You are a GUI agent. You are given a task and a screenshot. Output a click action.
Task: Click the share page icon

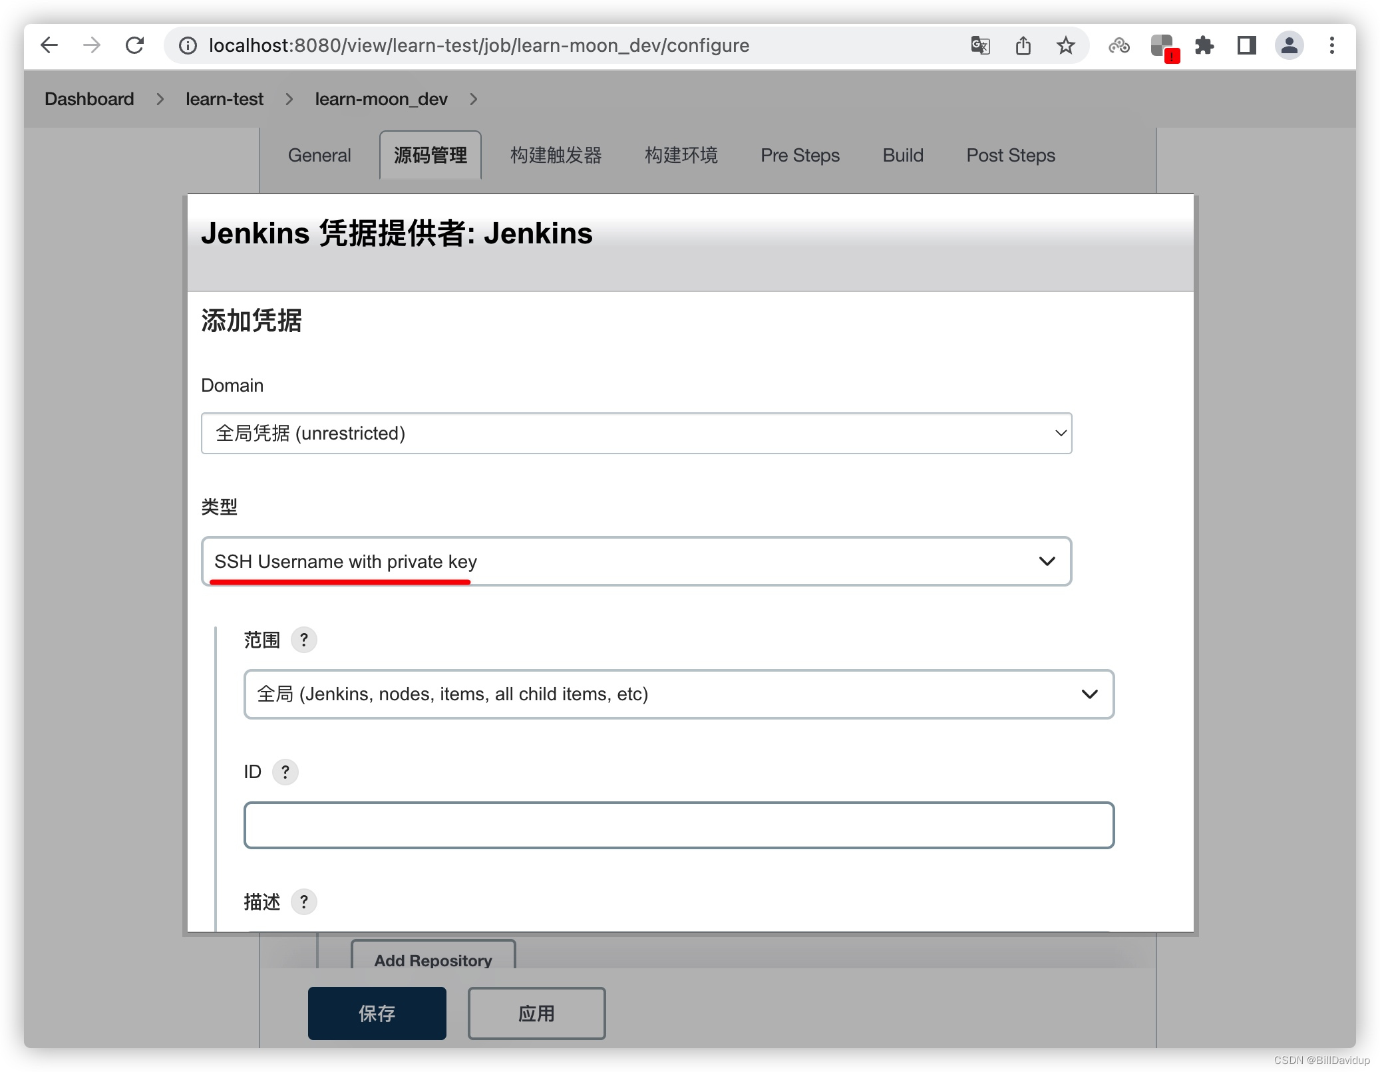[x=1023, y=45]
